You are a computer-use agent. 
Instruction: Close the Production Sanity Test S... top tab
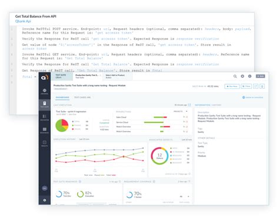101,75
